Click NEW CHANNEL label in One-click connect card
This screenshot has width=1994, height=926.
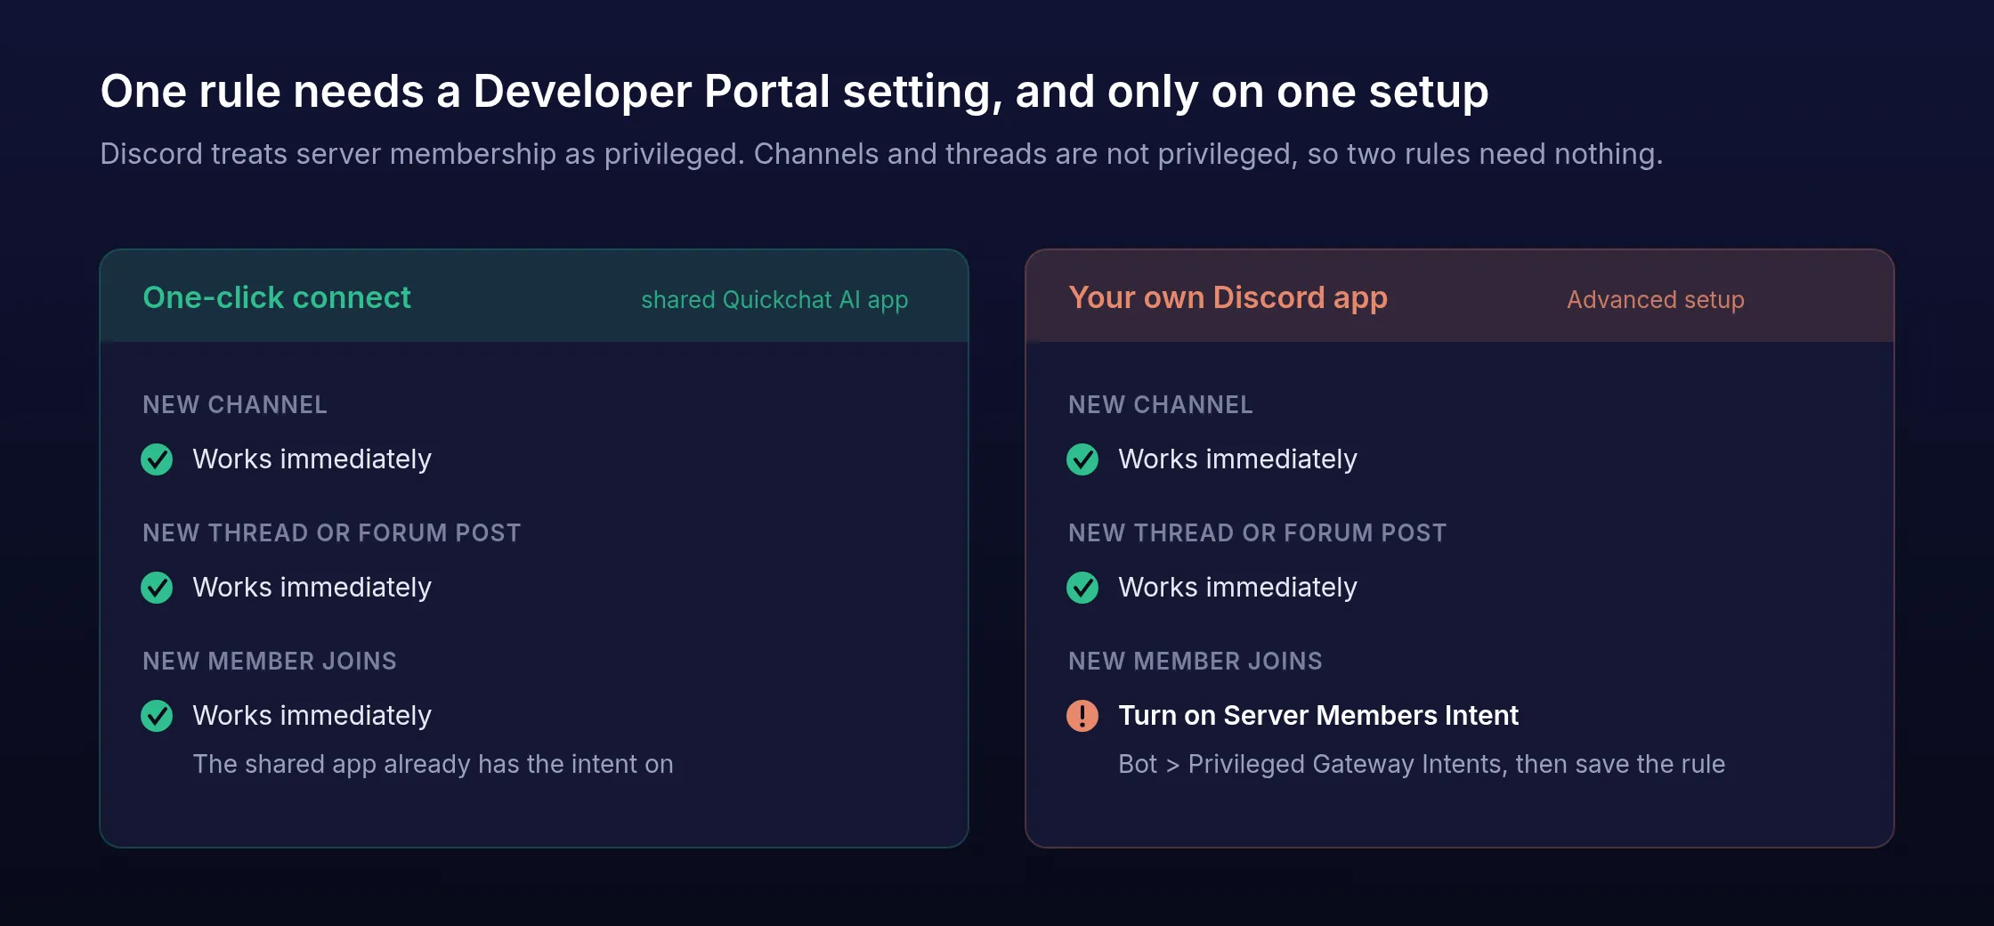click(x=235, y=405)
